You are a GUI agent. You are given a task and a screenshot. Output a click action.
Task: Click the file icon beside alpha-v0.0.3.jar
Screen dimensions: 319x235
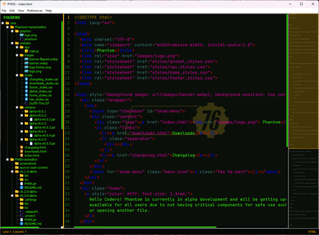(31, 127)
